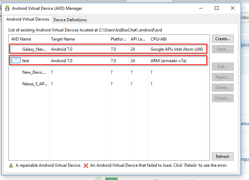Click Android 7.0 target in test row

pos(61,61)
